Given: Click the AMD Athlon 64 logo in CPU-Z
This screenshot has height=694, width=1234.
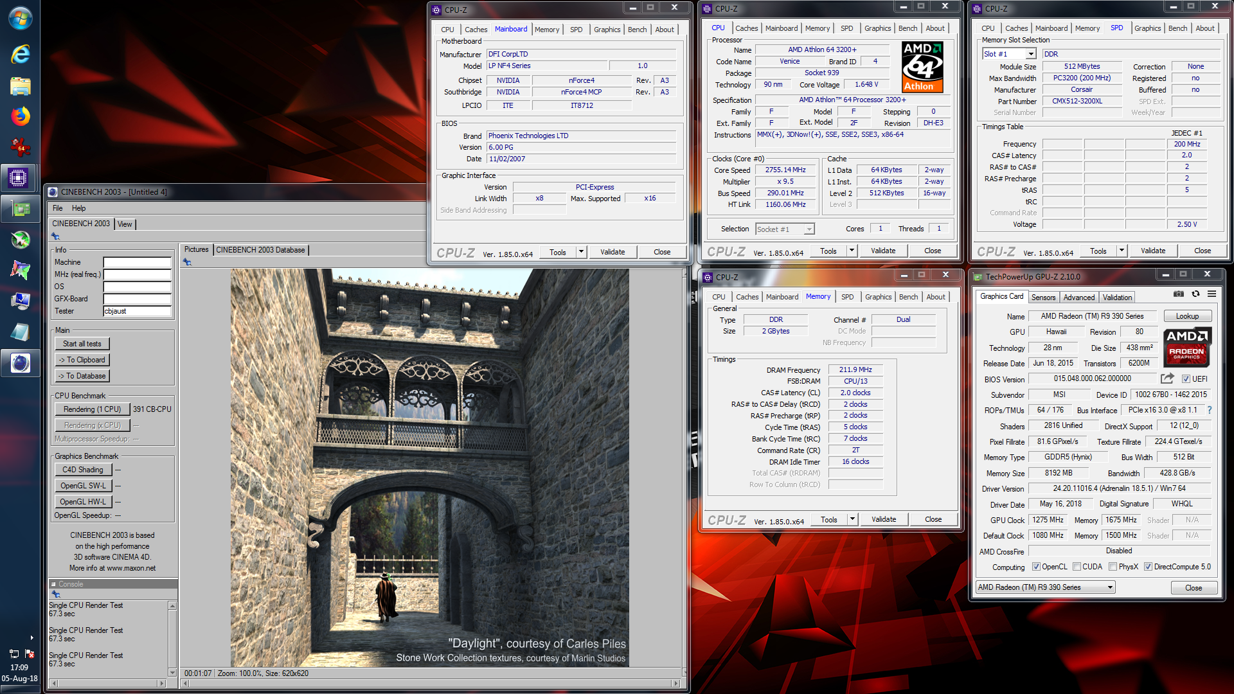Looking at the screenshot, I should tap(922, 67).
